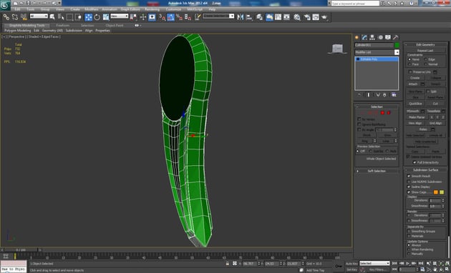
Task: Click the Mirror tool icon
Action: (240, 17)
